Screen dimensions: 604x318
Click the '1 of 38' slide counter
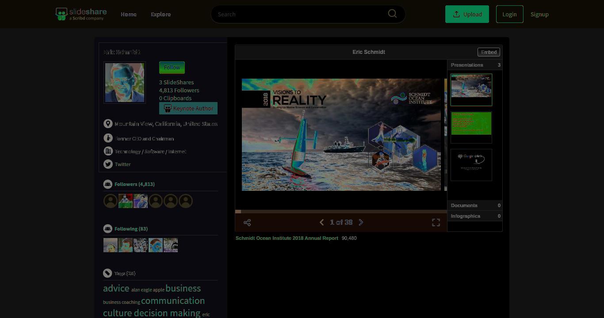click(x=341, y=222)
